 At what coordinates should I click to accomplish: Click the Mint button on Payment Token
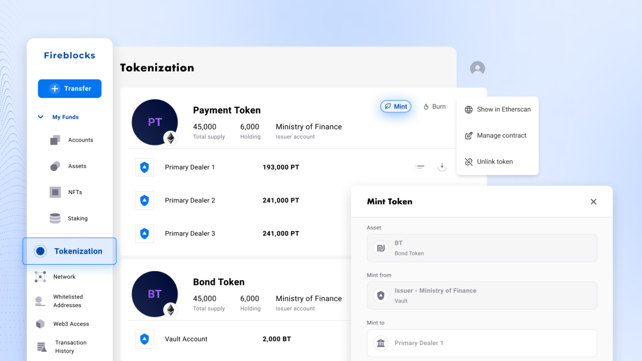pyautogui.click(x=395, y=106)
